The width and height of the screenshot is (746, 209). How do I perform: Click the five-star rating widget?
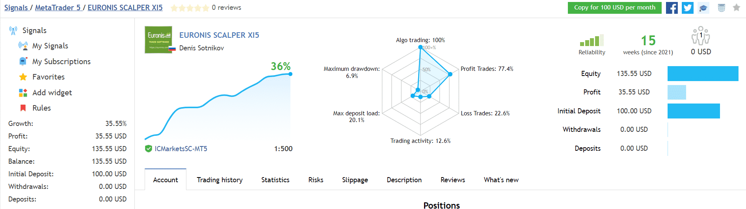(190, 8)
